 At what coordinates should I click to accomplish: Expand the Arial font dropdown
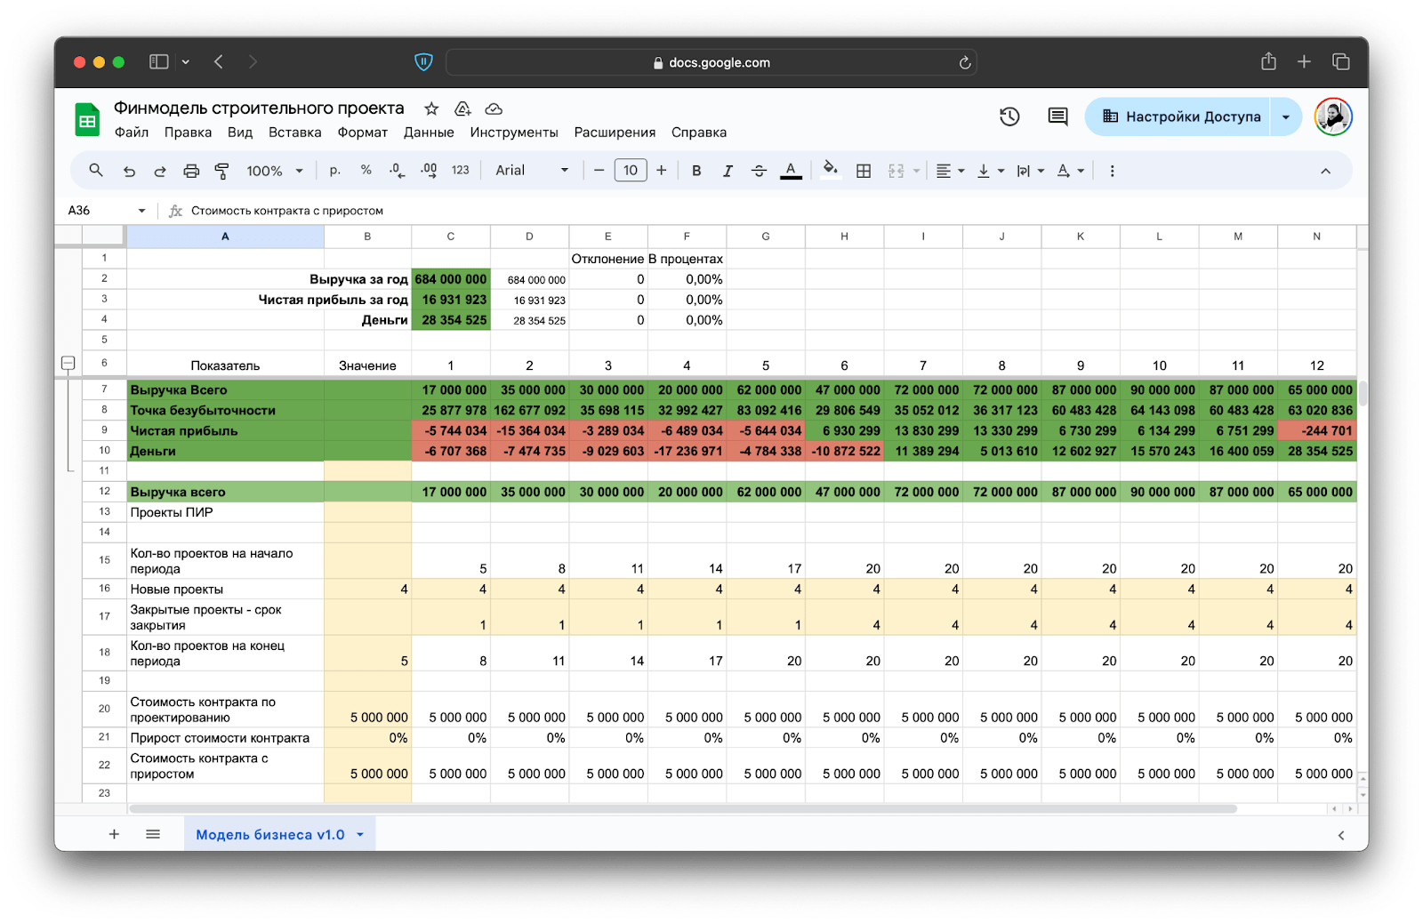(x=532, y=171)
